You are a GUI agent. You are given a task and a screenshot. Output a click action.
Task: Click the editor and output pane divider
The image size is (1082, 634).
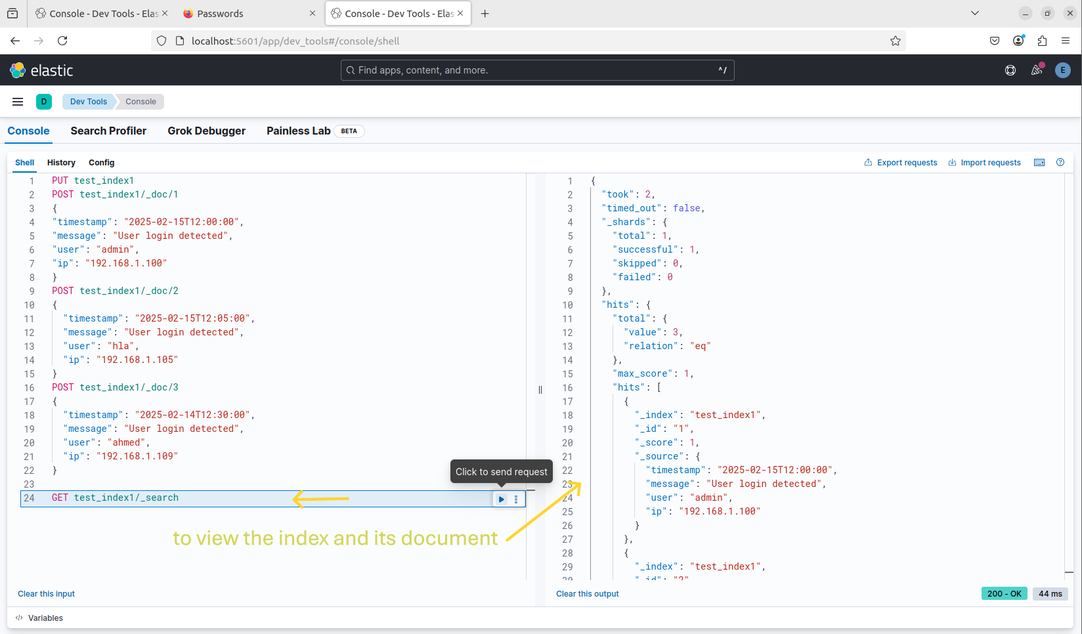click(540, 390)
